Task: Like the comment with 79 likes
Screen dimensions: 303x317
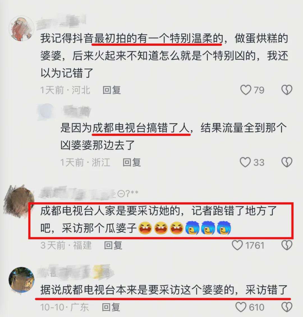Action: (x=246, y=90)
